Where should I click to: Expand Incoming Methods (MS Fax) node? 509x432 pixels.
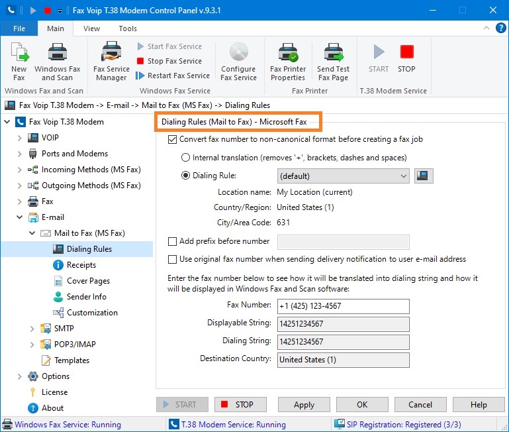(19, 170)
